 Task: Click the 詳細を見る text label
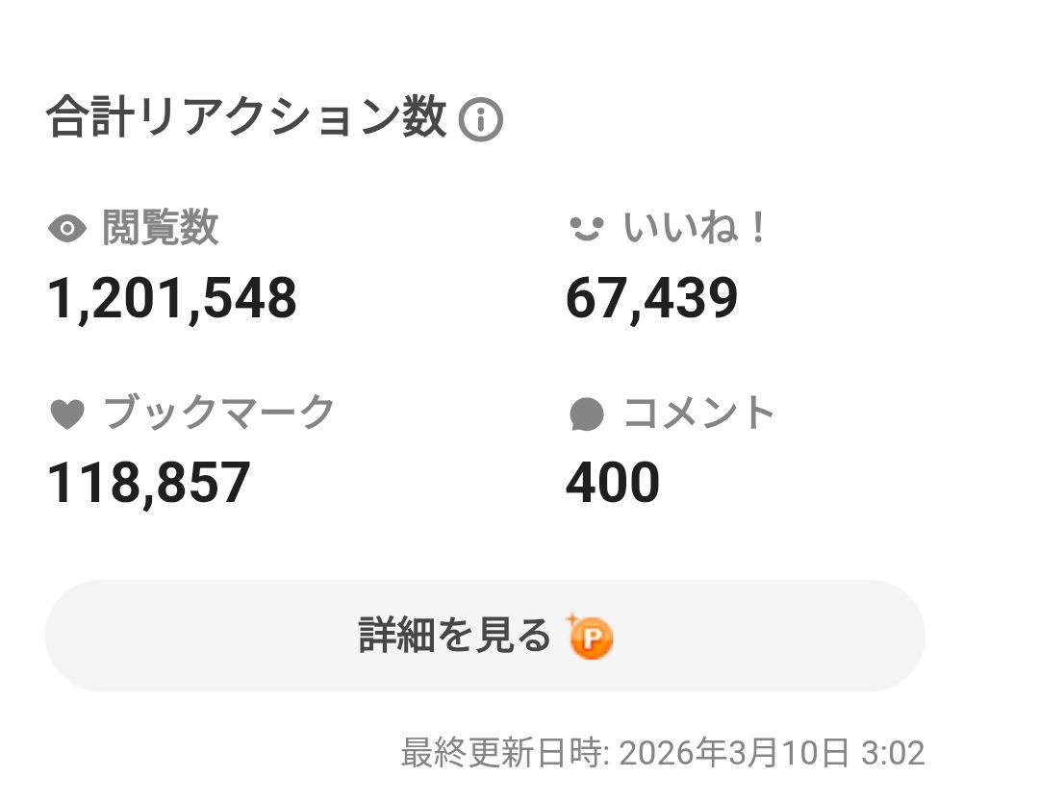(x=454, y=636)
